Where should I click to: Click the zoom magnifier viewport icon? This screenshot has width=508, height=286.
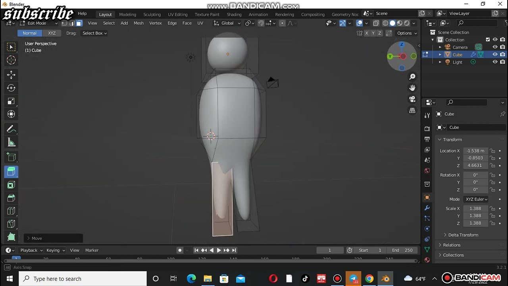pyautogui.click(x=412, y=76)
